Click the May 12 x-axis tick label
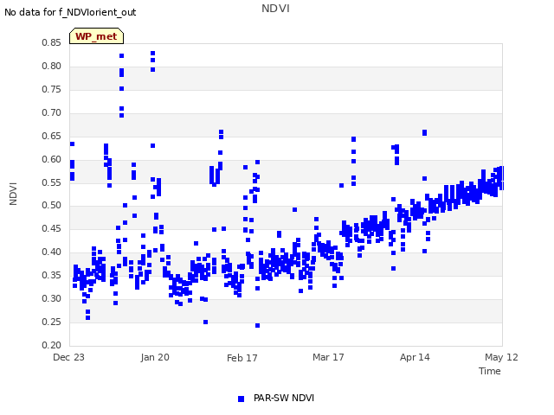Screen dimensions: 554x415 pyautogui.click(x=501, y=357)
